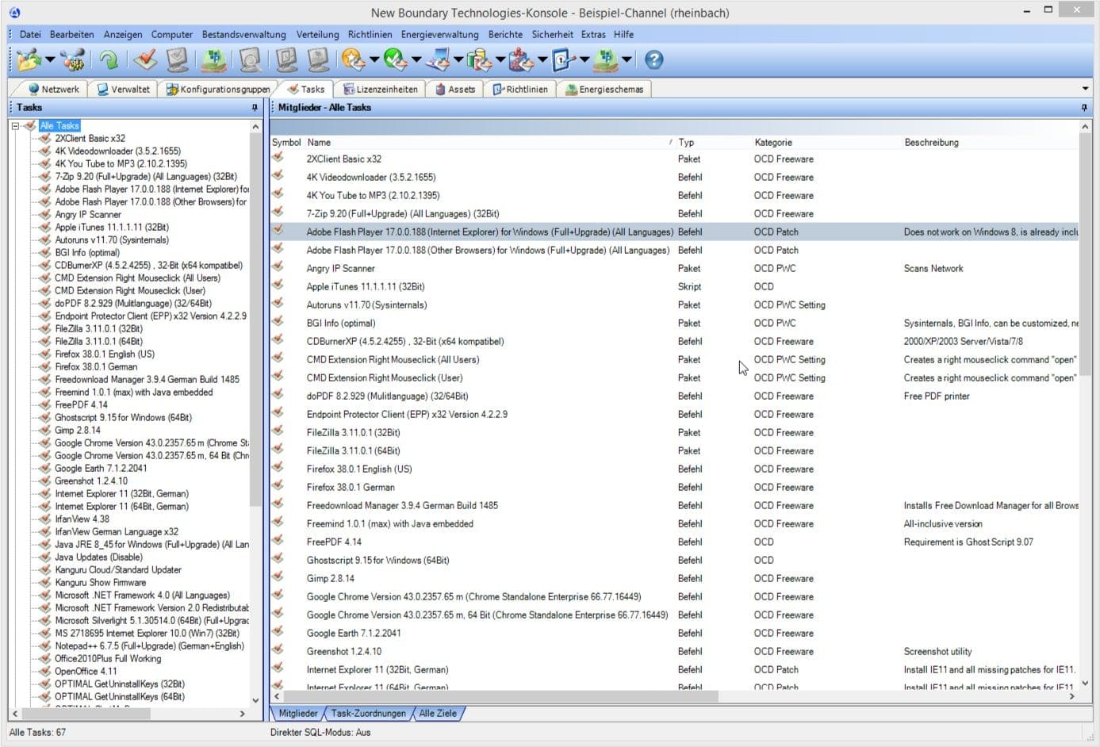Switch to the Lizenzeinheiten tab

[381, 89]
